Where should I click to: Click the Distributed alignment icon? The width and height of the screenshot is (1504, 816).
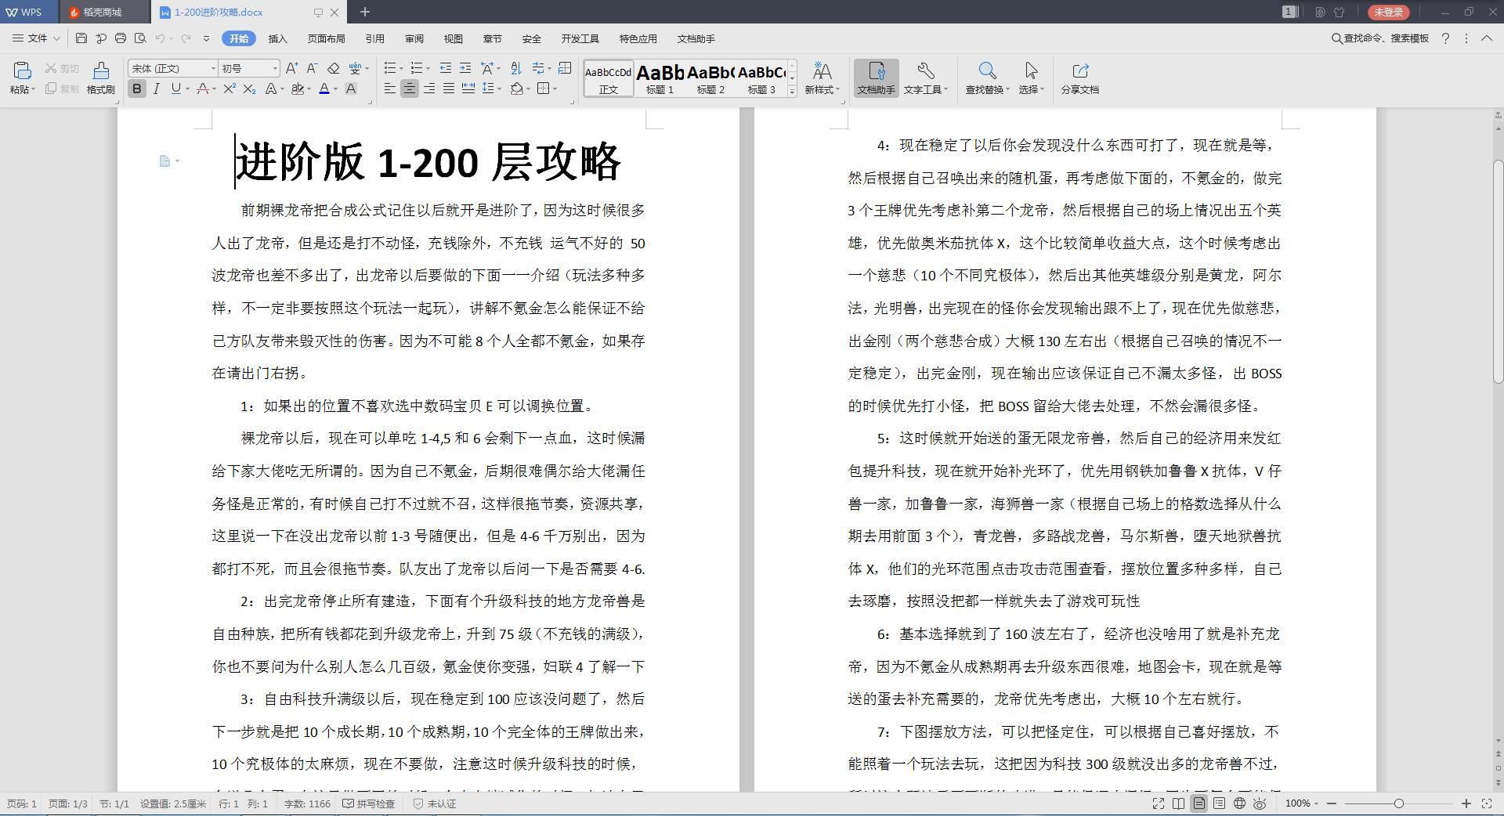(x=468, y=88)
